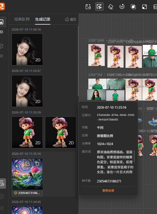Click the rotate view eye icon
Viewport: 157px width, 214px height.
[122, 6]
